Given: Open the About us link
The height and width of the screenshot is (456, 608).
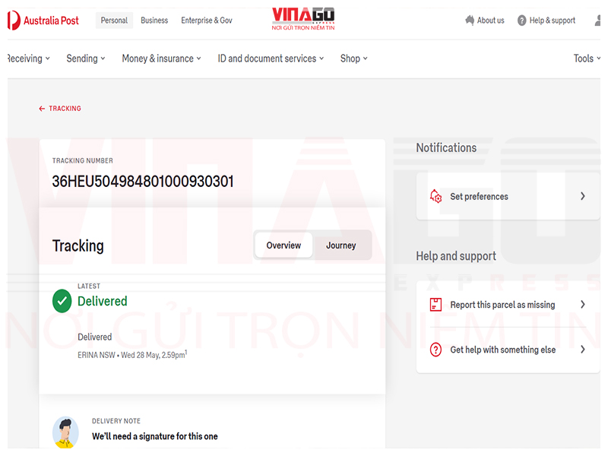Looking at the screenshot, I should tap(485, 21).
